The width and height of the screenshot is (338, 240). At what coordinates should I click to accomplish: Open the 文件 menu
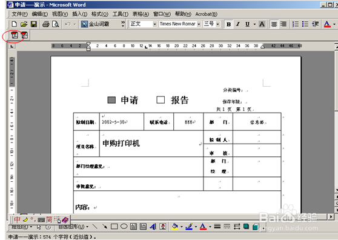point(19,14)
